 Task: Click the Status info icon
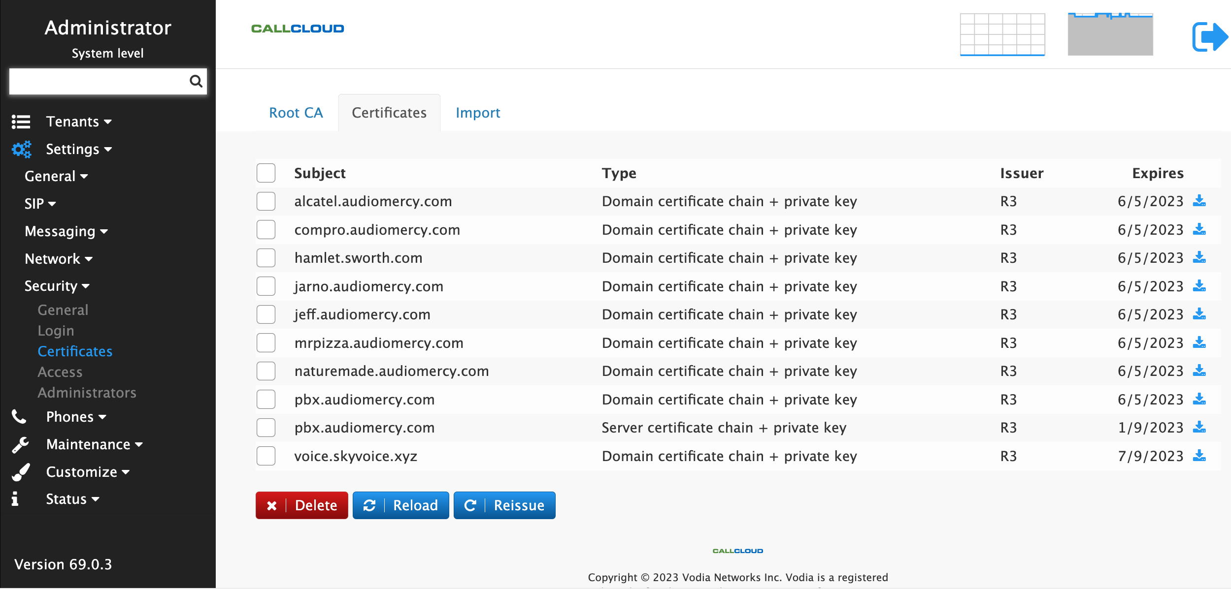[15, 499]
